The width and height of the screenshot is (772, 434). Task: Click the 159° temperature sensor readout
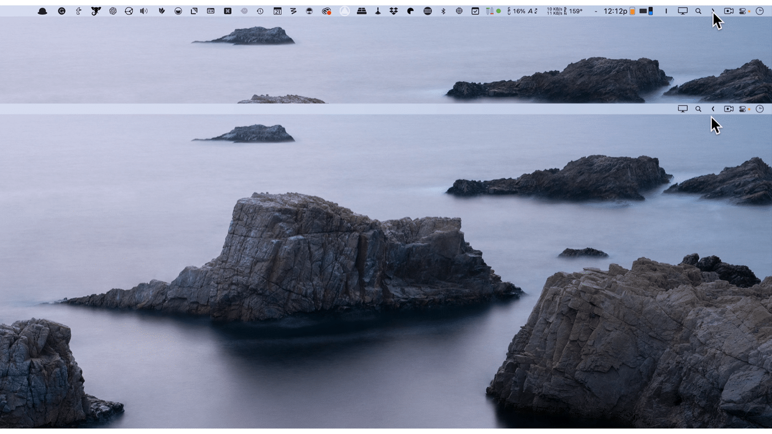[x=576, y=11]
